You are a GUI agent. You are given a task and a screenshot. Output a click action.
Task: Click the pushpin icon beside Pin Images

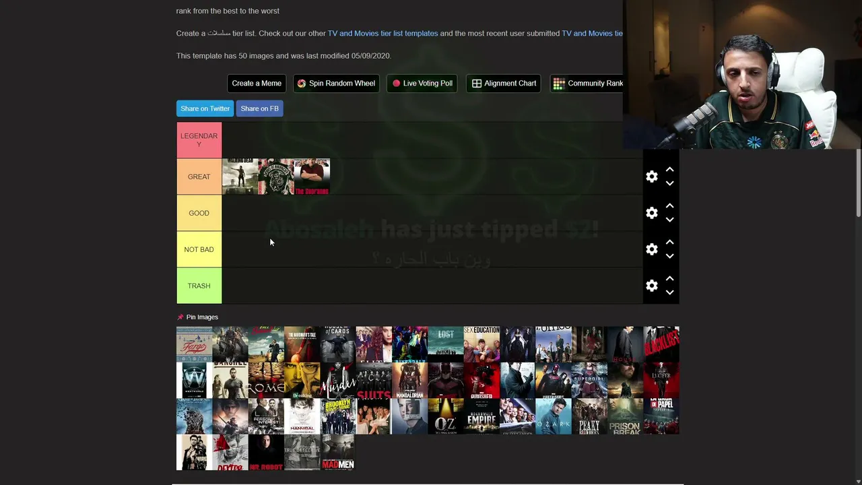[180, 317]
